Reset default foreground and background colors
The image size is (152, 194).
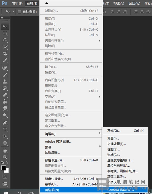2,162
